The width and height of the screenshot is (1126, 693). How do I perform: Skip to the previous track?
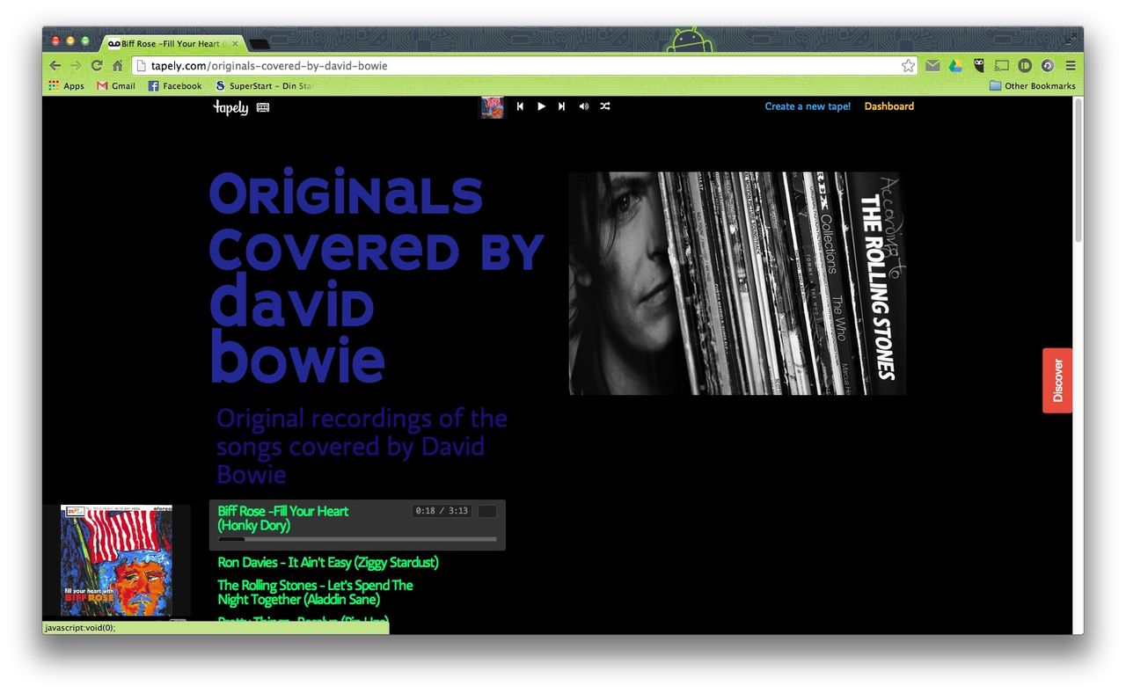[x=520, y=106]
